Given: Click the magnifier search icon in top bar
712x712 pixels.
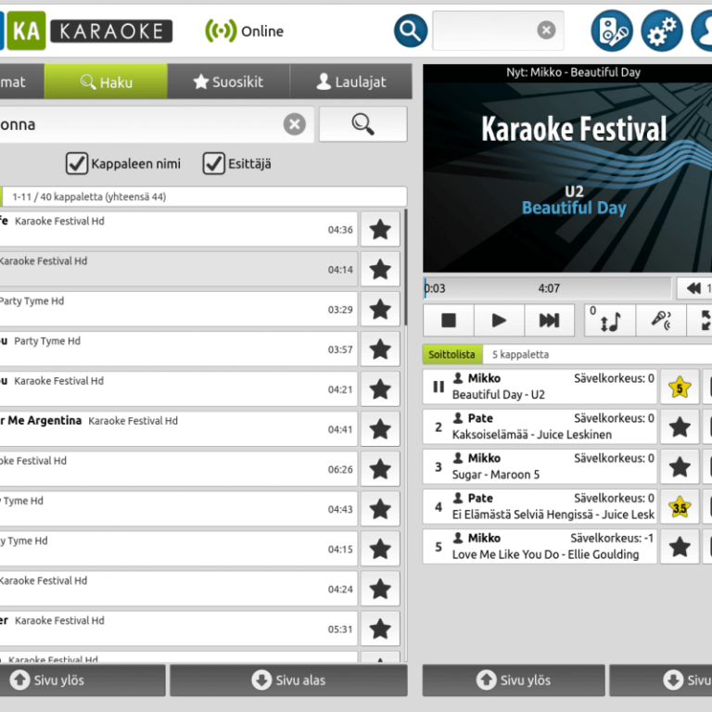Looking at the screenshot, I should pos(411,31).
